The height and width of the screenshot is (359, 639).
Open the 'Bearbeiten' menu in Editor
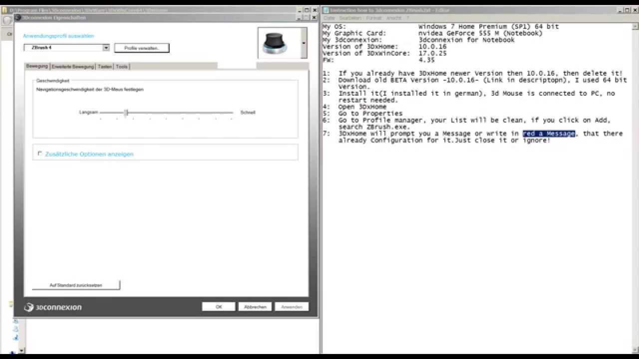[x=349, y=18]
